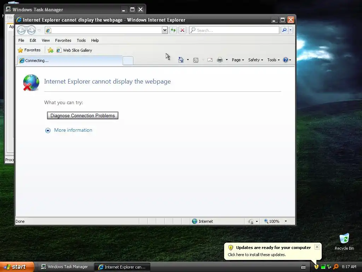Viewport: 362px width, 272px height.
Task: Open Web Slice Gallery link
Action: coord(74,50)
